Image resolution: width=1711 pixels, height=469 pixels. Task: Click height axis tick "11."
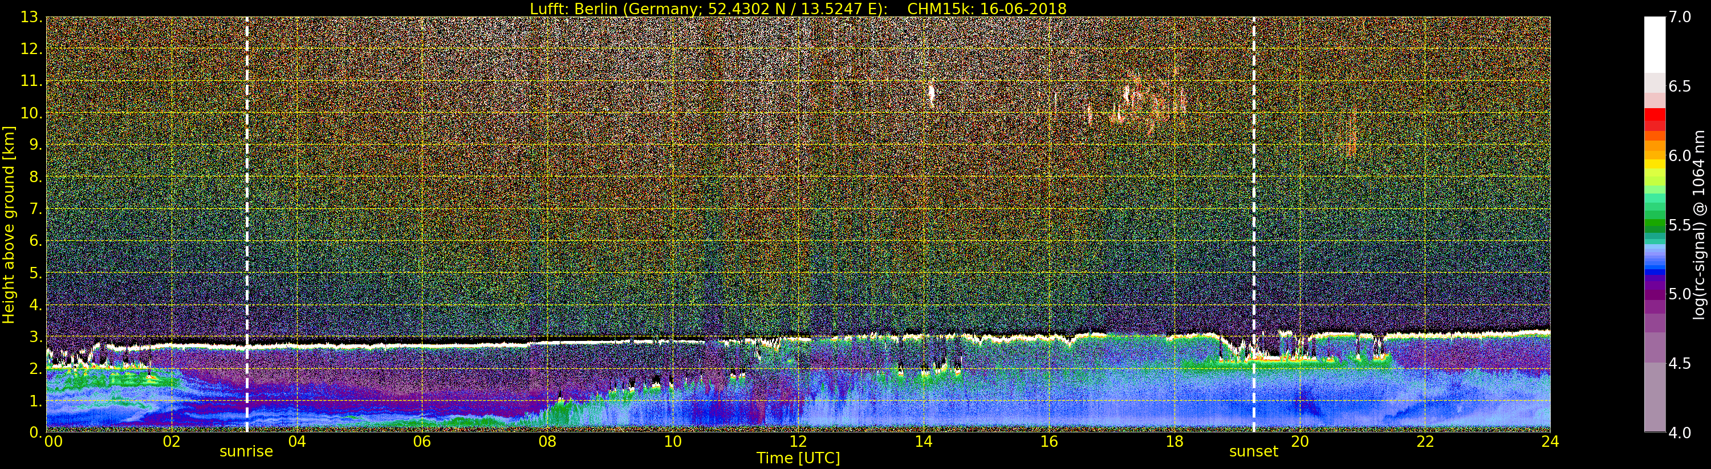[32, 81]
